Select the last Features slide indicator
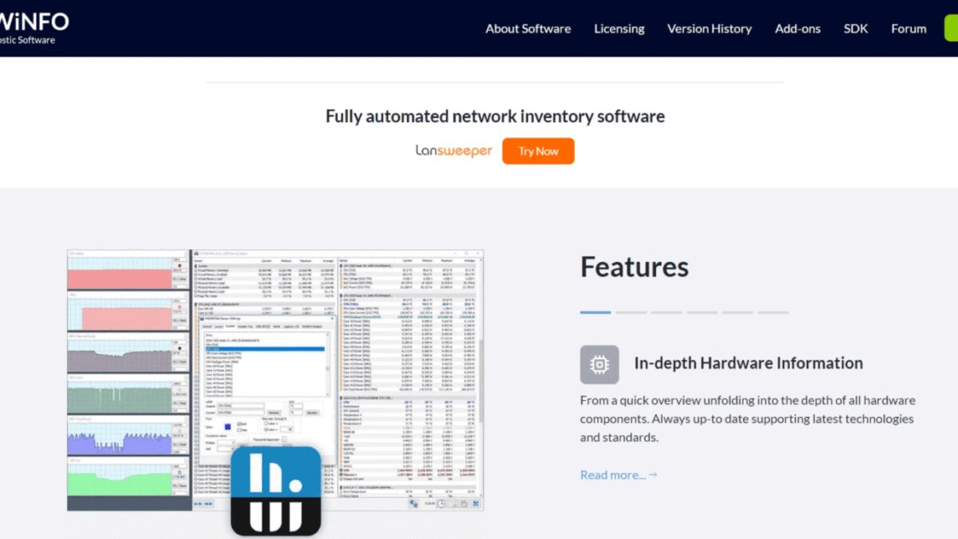This screenshot has width=958, height=539. pyautogui.click(x=772, y=312)
